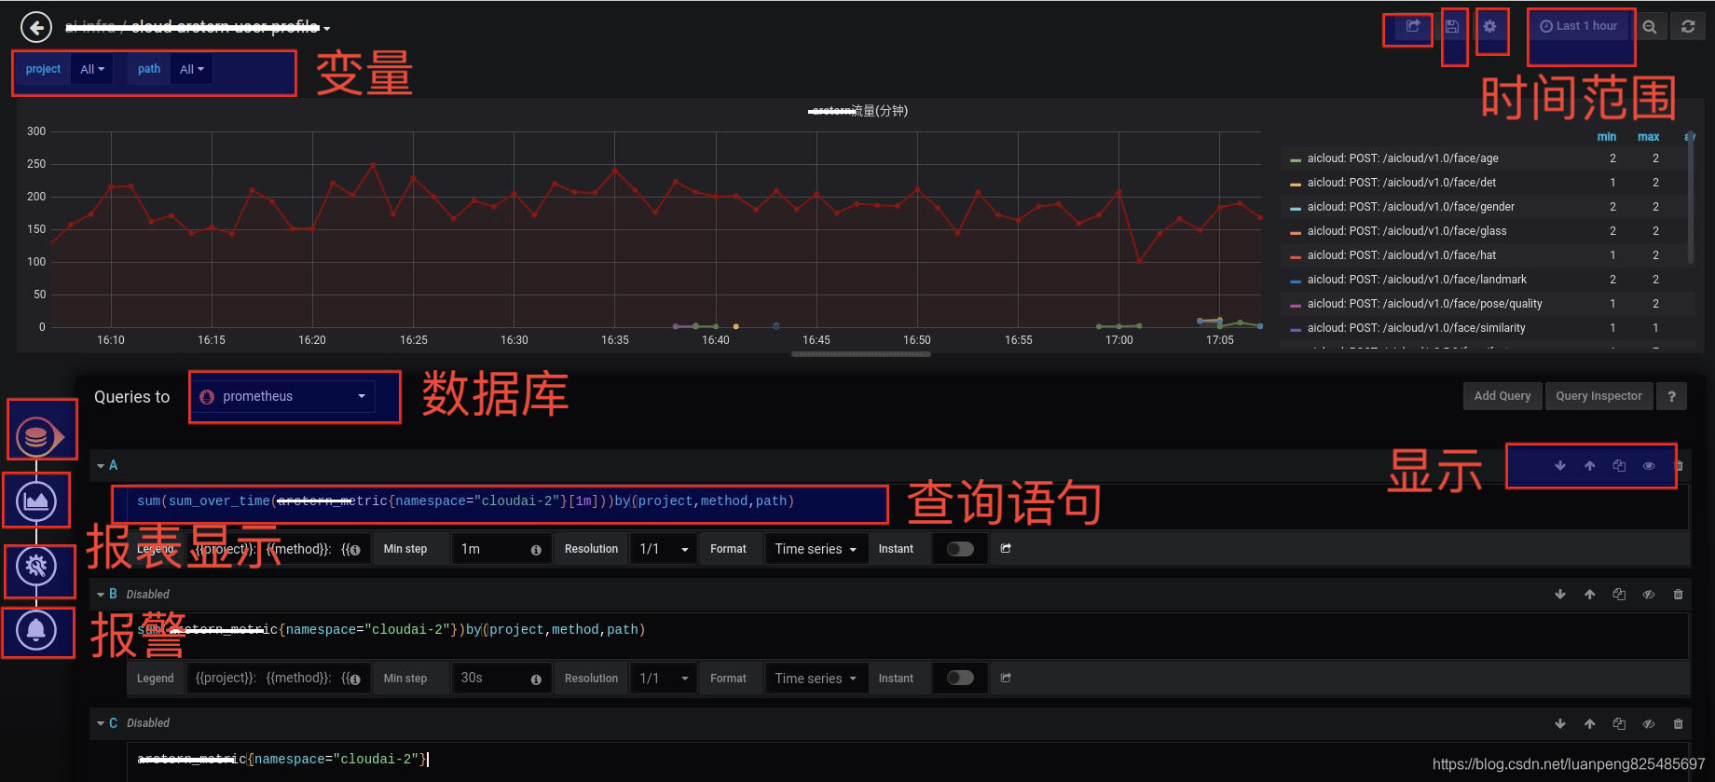Toggle aicloud POST face/det legend series

(1401, 183)
